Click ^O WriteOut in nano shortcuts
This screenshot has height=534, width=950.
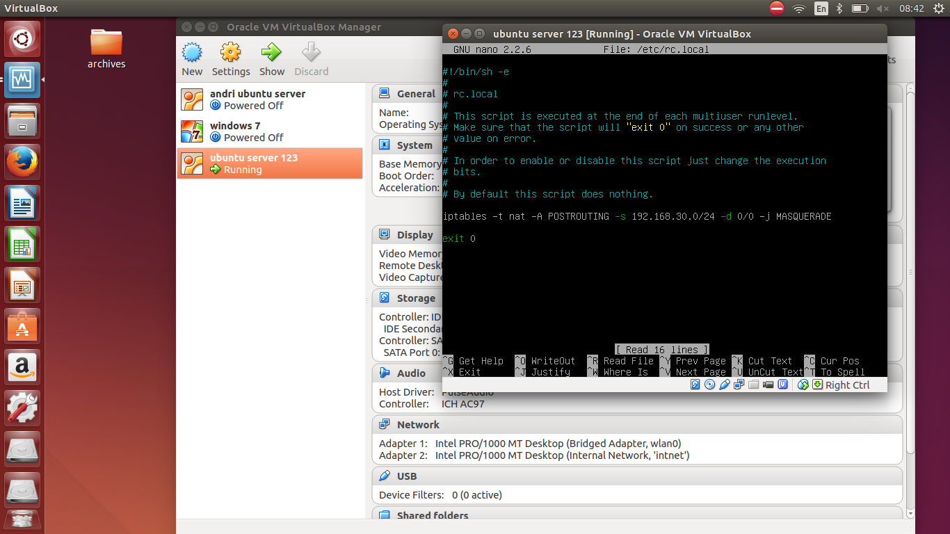click(545, 361)
